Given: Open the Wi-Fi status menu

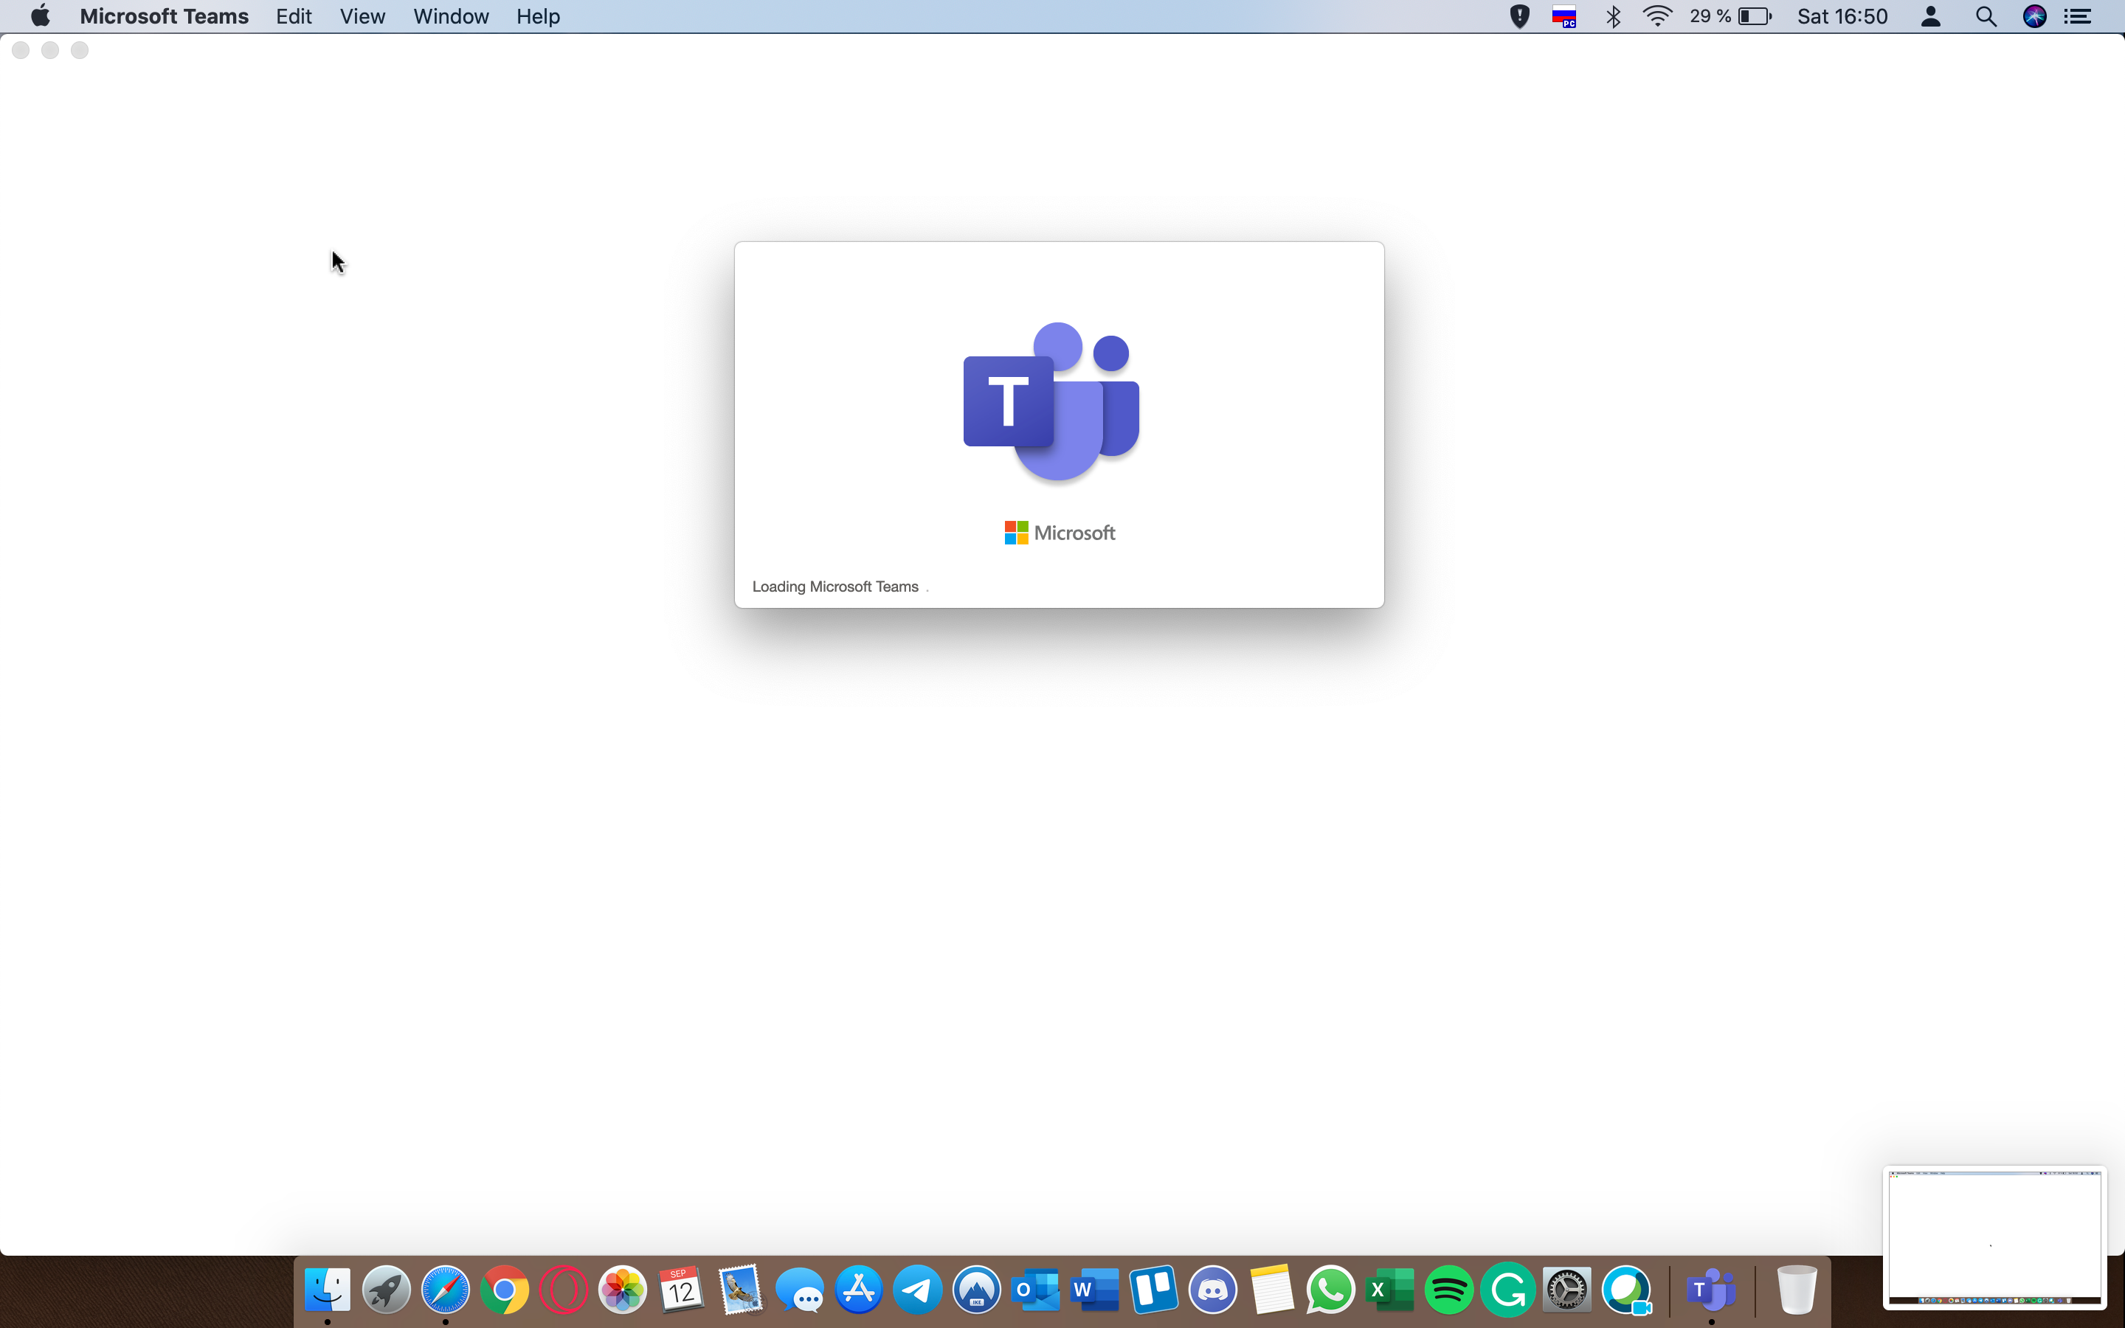Looking at the screenshot, I should point(1656,15).
